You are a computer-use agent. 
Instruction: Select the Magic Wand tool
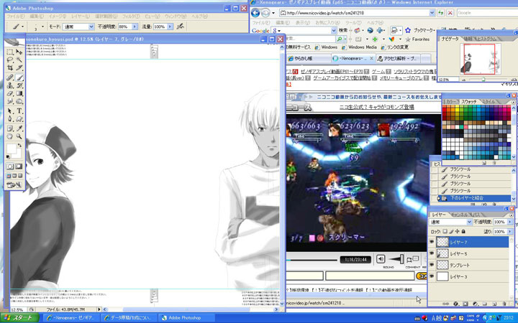click(x=19, y=60)
